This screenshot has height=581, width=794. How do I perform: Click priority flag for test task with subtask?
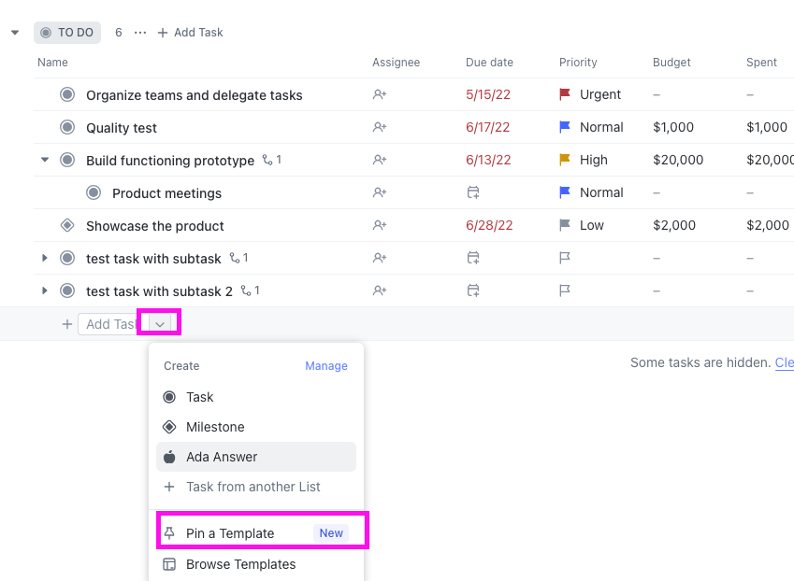[565, 258]
